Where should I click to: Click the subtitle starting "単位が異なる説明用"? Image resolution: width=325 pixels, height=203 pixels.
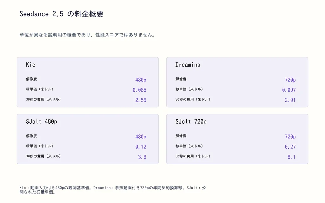pos(88,35)
